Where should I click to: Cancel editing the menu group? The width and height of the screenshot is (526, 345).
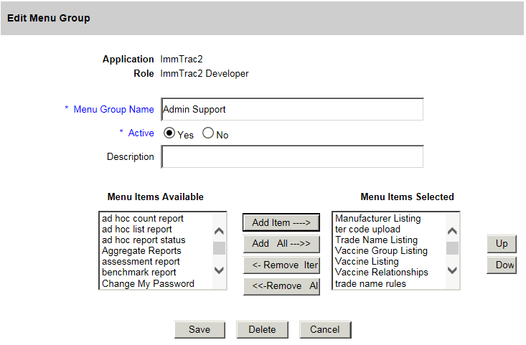coord(325,329)
